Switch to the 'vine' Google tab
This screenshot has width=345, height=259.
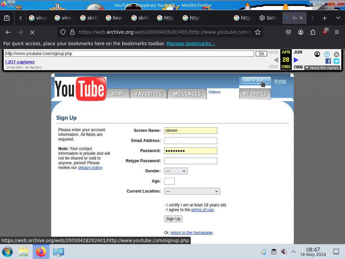pyautogui.click(x=64, y=18)
